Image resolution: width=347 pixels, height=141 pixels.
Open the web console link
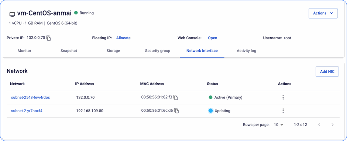(213, 38)
